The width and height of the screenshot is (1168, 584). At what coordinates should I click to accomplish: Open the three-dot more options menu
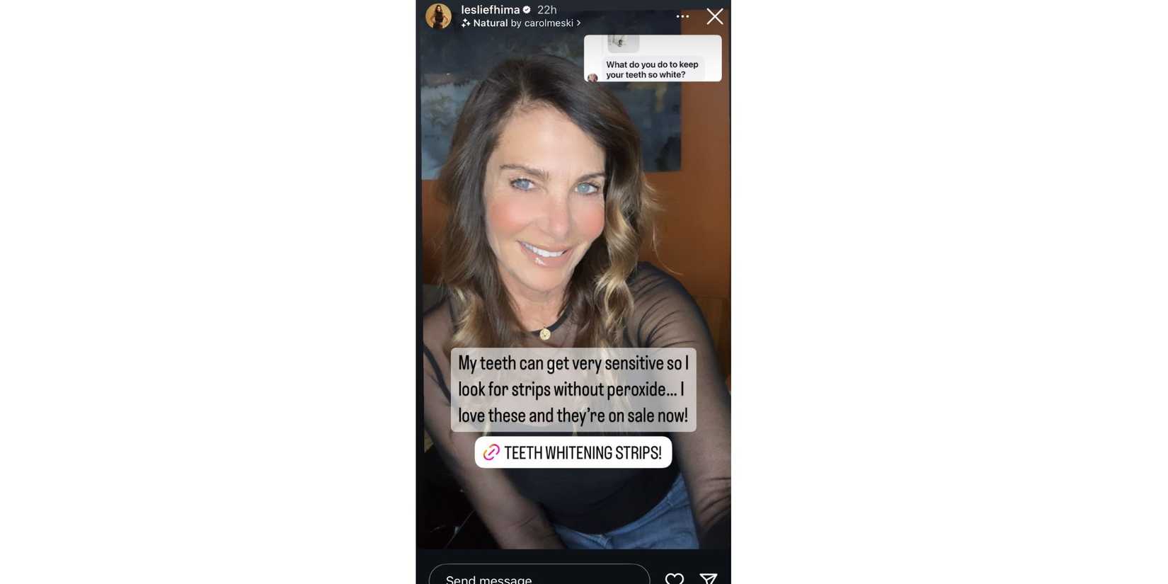pos(682,16)
